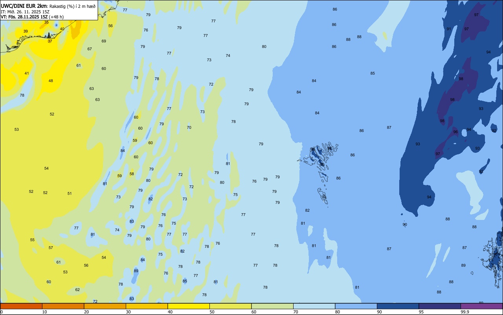The width and height of the screenshot is (503, 315).
Task: Click the legend scale label '30'
Action: point(128,312)
